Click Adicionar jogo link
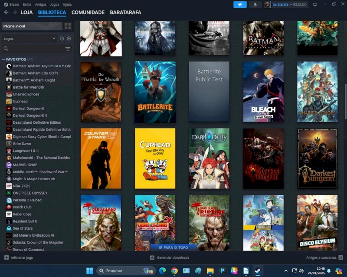The height and width of the screenshot is (277, 347). [x=22, y=257]
